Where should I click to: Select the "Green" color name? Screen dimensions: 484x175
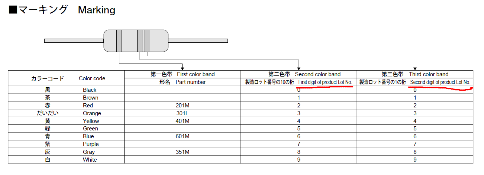pyautogui.click(x=91, y=129)
